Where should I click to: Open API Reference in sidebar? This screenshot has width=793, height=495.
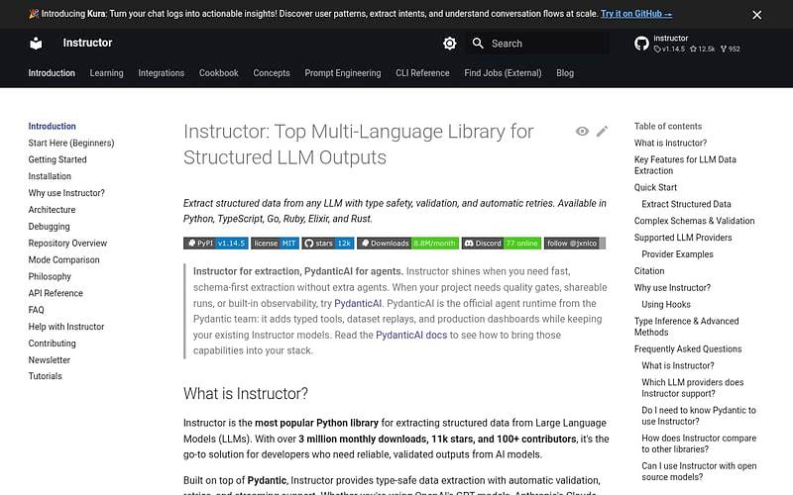[x=56, y=293]
